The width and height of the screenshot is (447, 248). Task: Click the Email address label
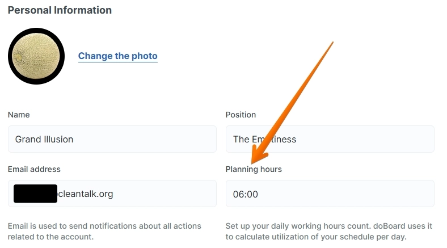point(34,169)
